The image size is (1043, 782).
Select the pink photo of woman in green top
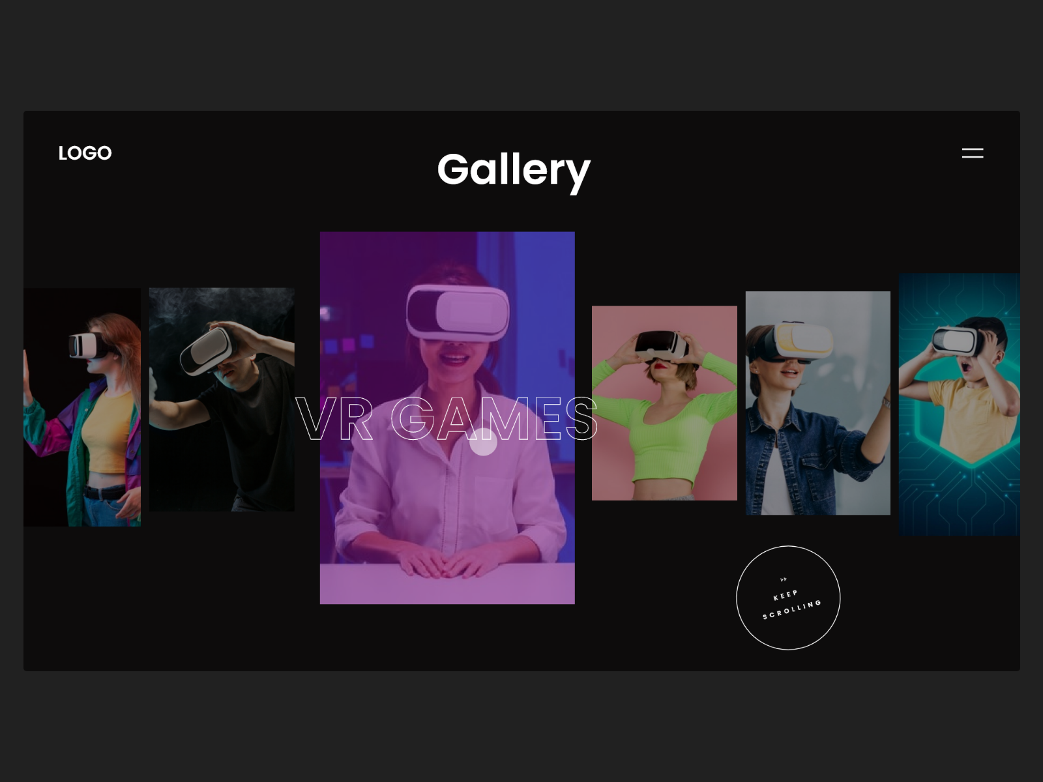663,404
